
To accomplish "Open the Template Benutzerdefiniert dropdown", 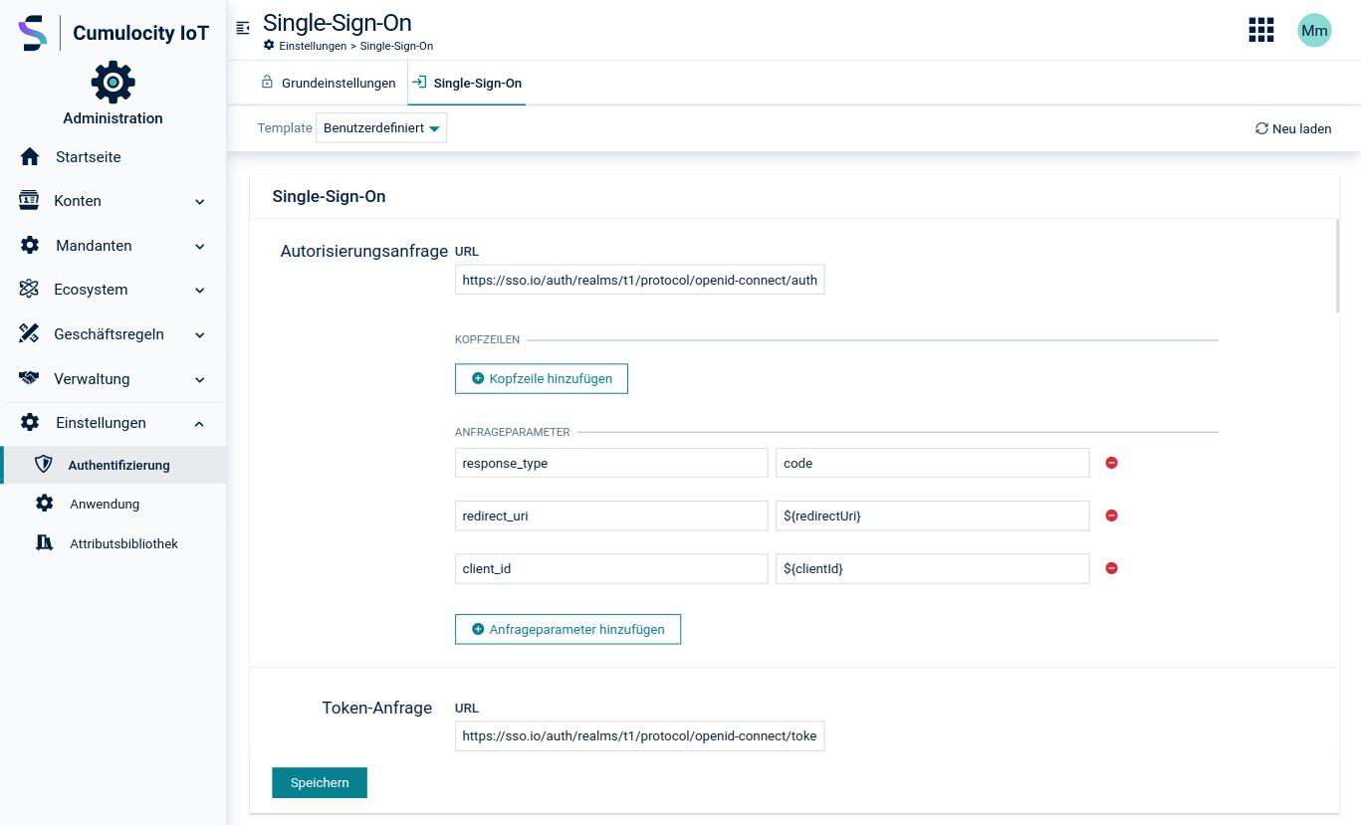I will [381, 128].
